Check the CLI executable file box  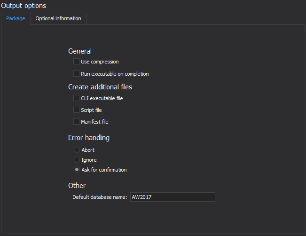[76, 98]
